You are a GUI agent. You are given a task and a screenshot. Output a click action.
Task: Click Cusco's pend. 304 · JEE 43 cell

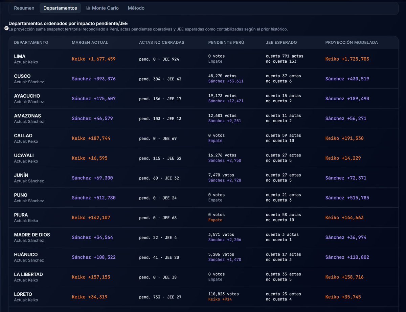160,79
